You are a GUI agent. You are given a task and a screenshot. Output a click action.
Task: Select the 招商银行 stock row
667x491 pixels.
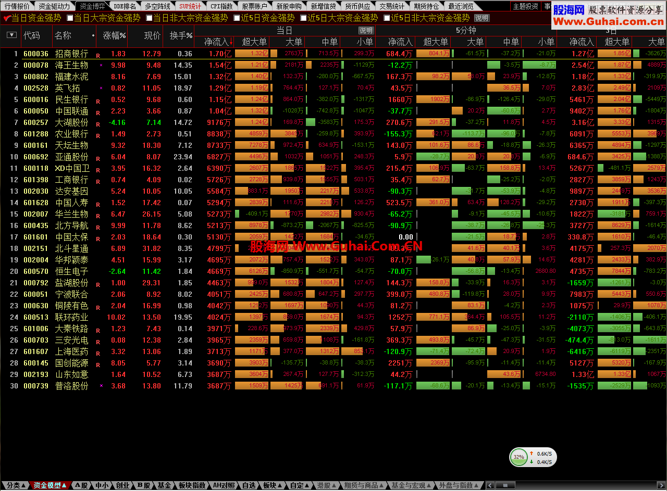click(333, 54)
